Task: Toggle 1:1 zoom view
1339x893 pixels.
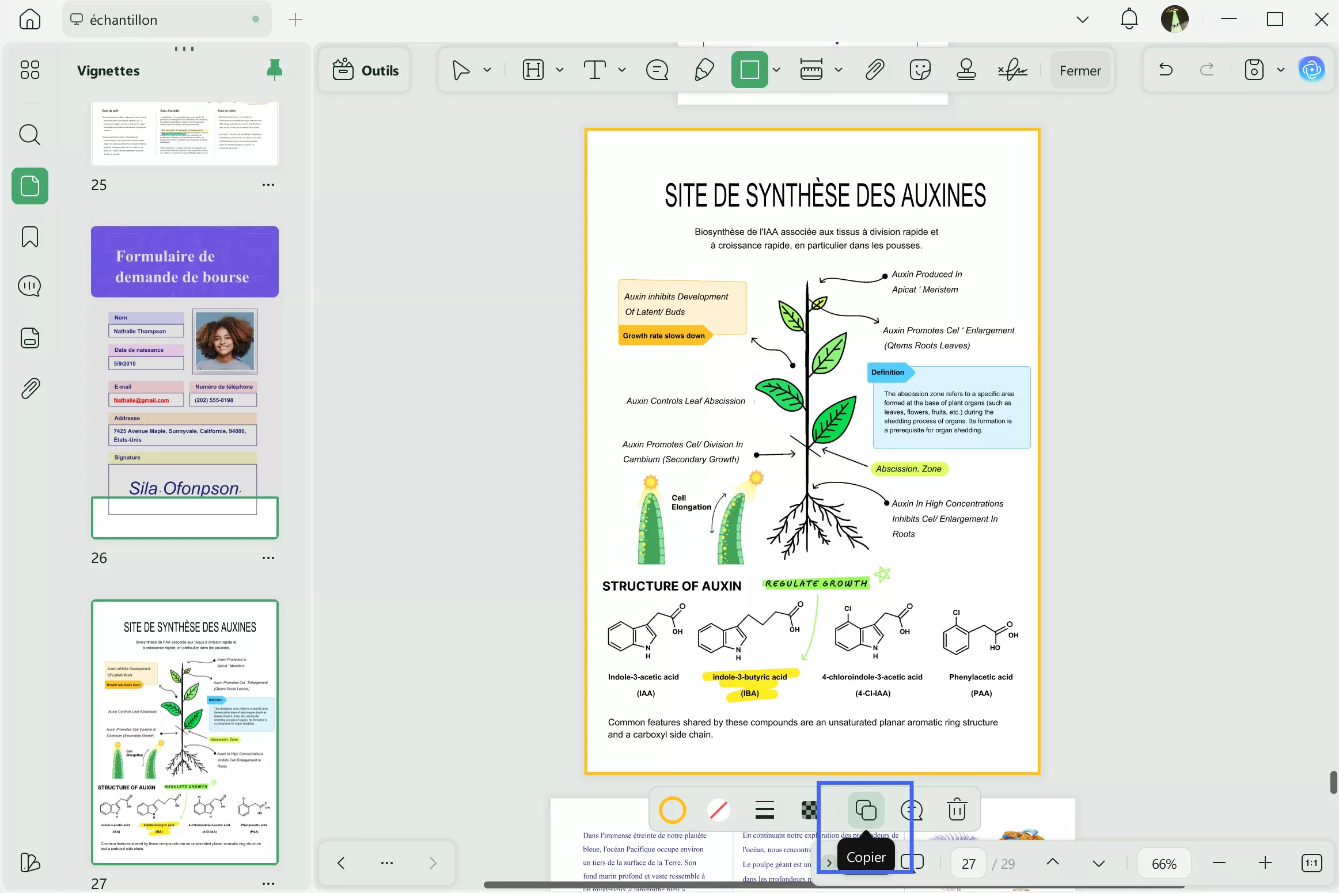Action: (x=1312, y=862)
